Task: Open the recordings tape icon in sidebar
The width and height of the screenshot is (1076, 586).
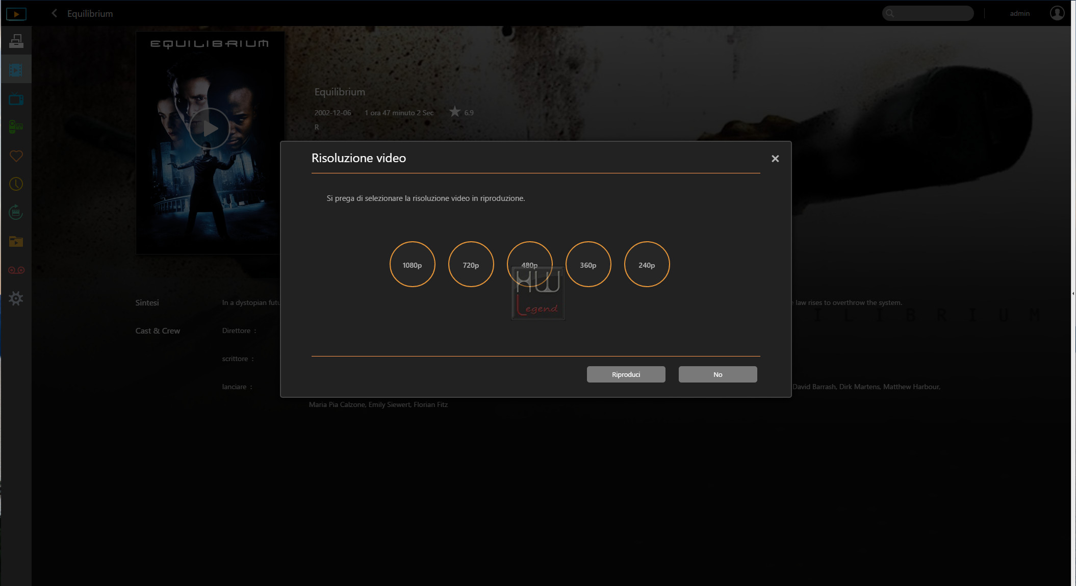Action: [16, 270]
